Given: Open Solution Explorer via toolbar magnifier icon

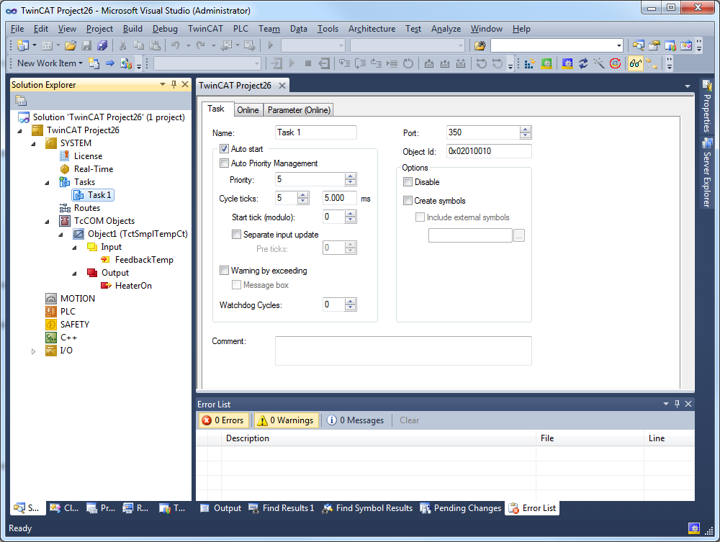Looking at the screenshot, I should click(638, 45).
